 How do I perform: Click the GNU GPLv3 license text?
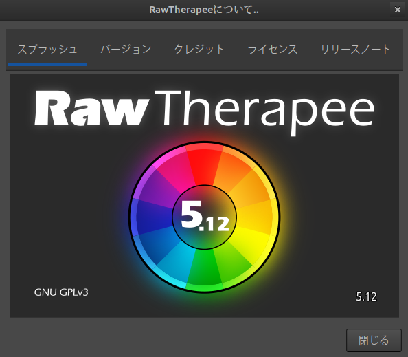tap(61, 292)
